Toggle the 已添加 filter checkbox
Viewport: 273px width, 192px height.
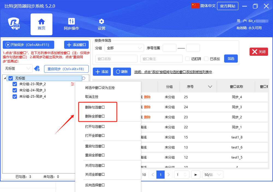click(x=206, y=59)
